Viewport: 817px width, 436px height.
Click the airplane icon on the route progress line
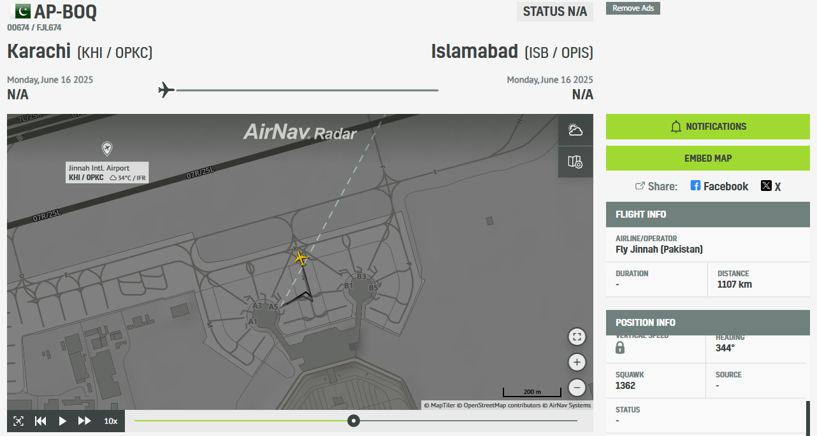point(166,90)
